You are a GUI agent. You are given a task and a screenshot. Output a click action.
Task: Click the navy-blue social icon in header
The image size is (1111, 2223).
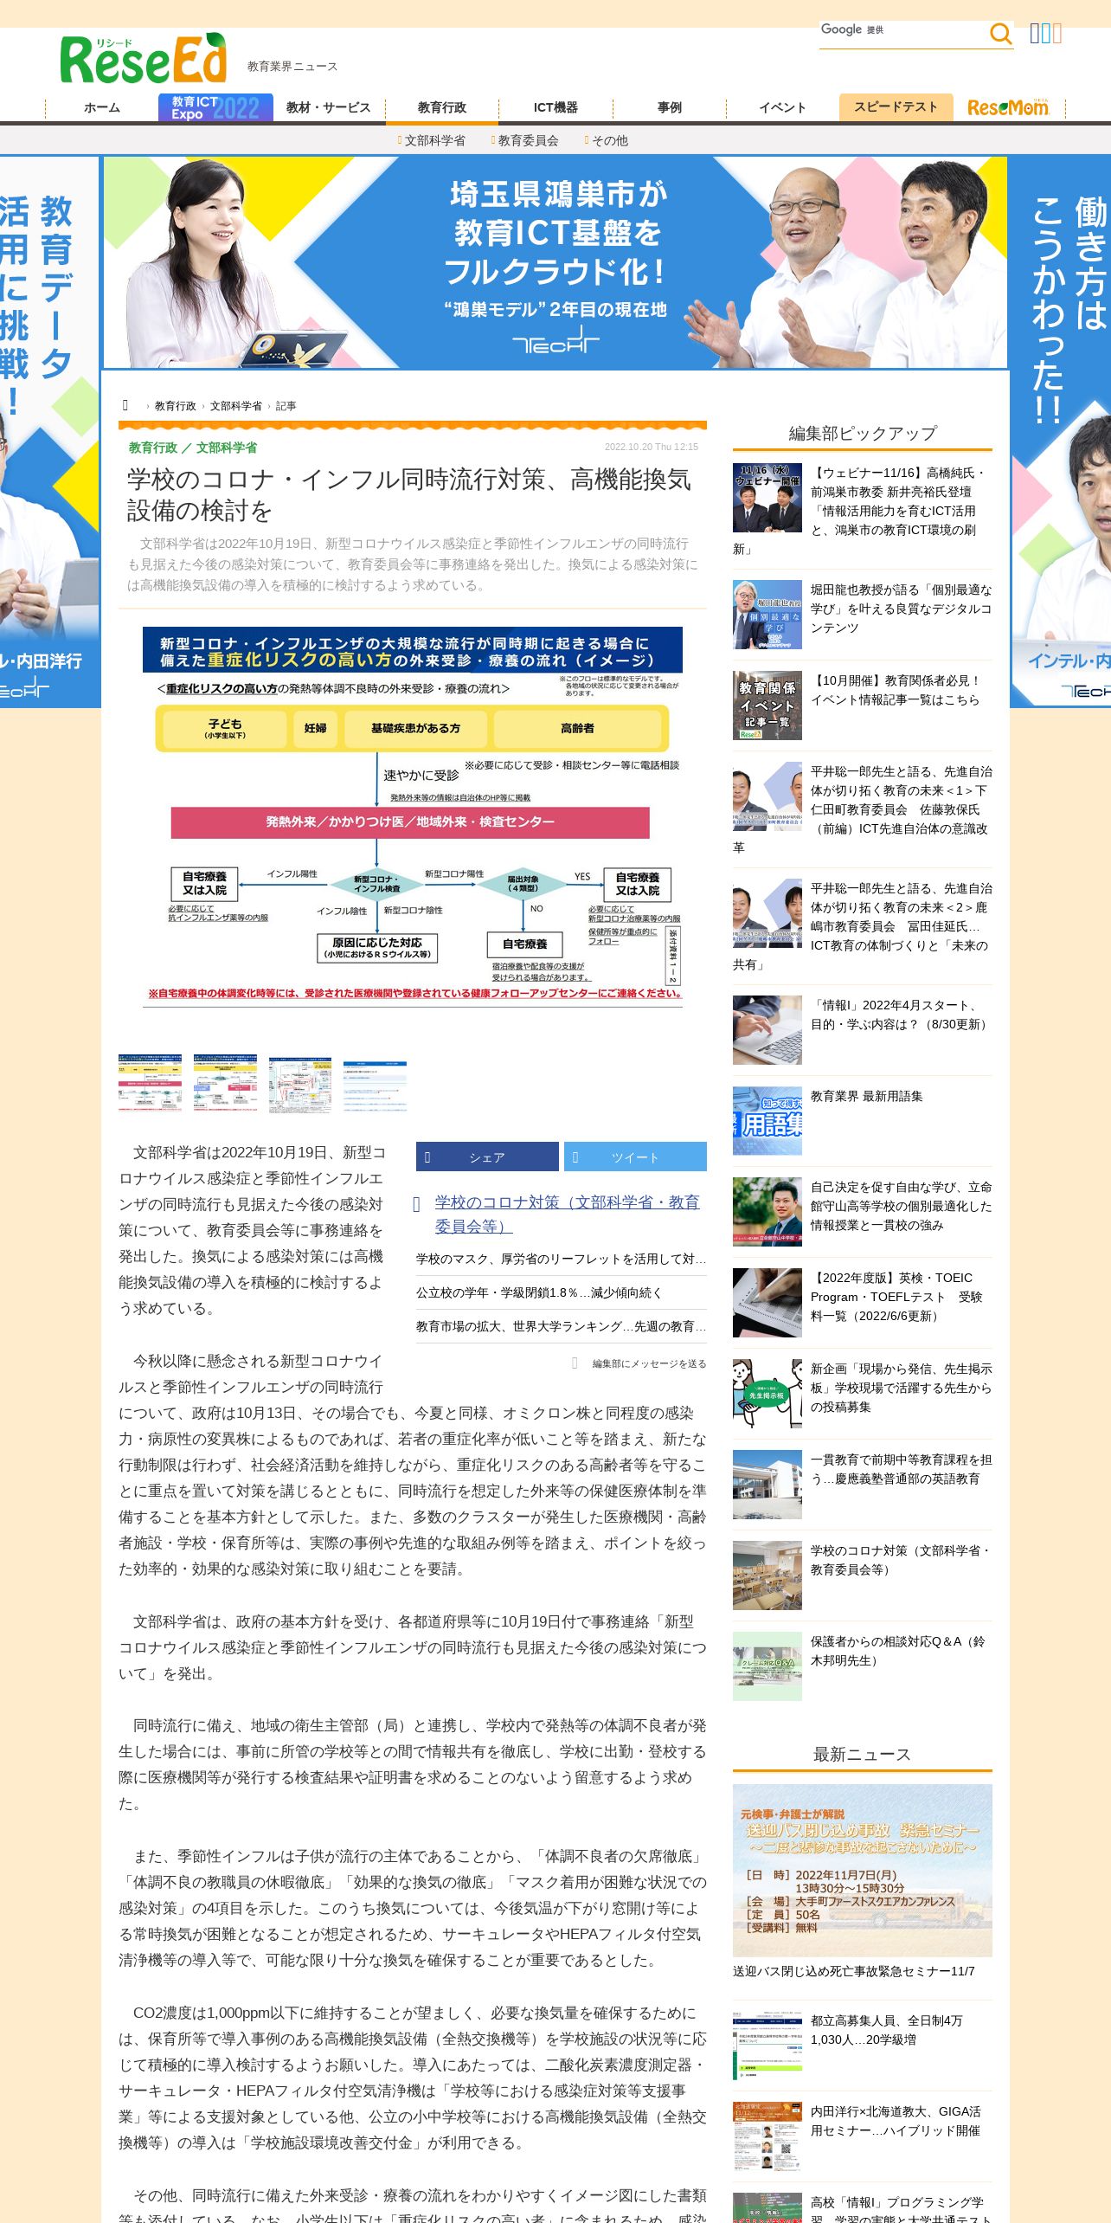coord(1035,34)
